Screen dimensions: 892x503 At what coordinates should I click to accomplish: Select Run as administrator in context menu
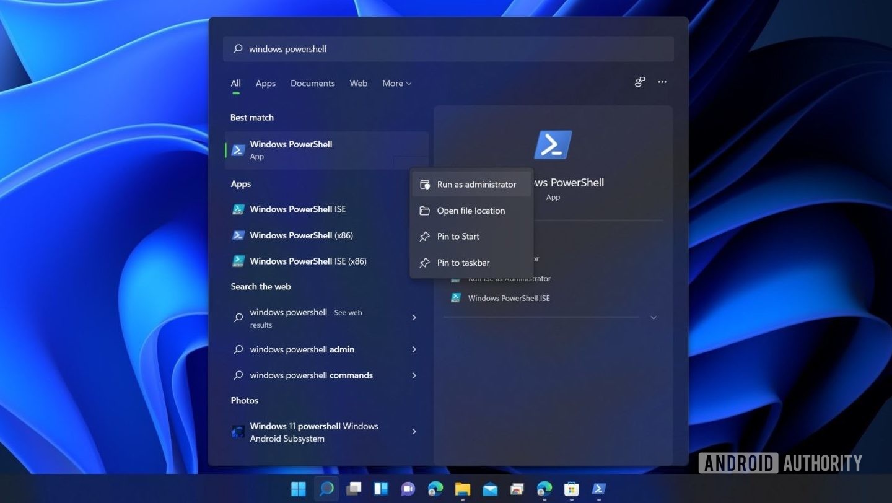click(471, 185)
